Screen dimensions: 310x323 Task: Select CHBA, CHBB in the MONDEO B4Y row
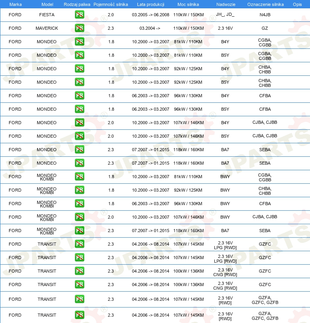[265, 69]
